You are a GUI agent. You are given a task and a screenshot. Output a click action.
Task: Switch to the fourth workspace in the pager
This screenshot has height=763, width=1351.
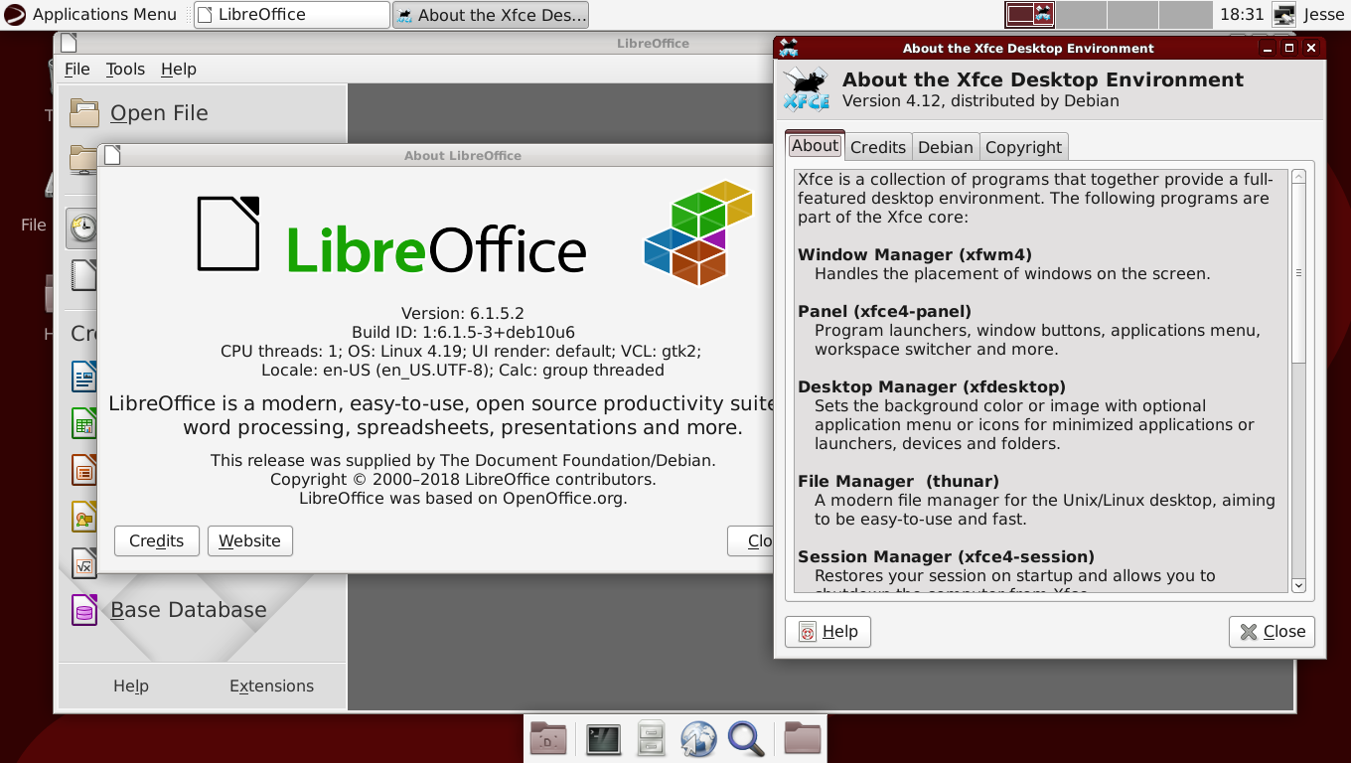coord(1185,14)
